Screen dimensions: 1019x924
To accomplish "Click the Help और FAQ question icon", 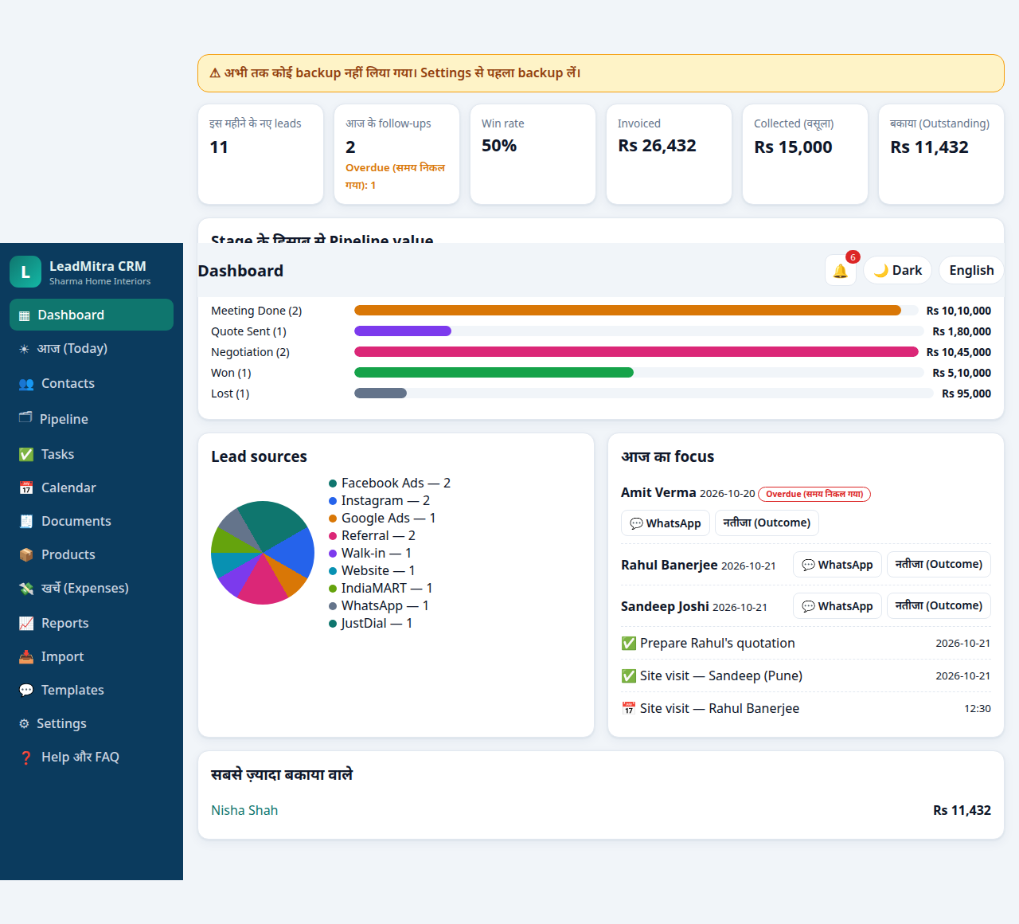I will [26, 757].
